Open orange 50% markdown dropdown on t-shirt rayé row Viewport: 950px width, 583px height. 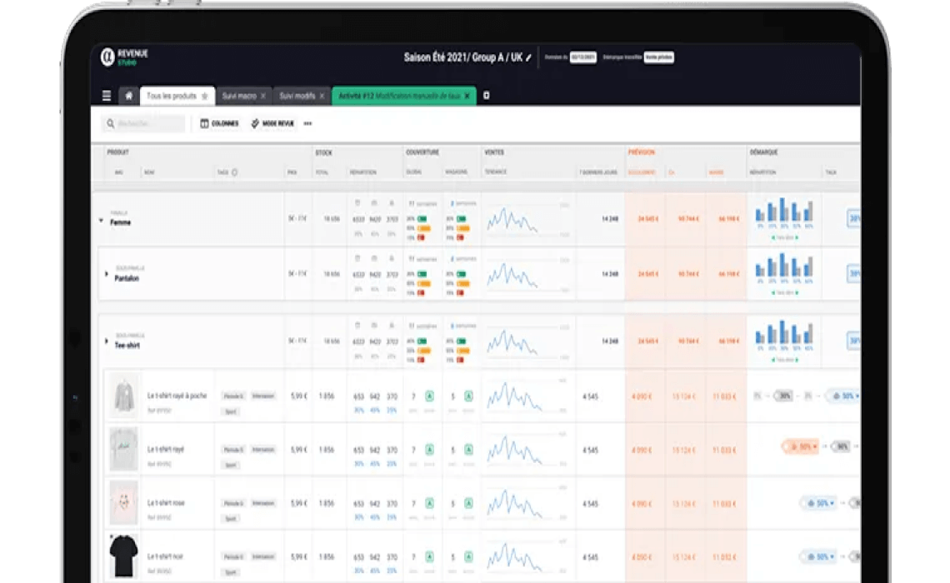(x=801, y=446)
